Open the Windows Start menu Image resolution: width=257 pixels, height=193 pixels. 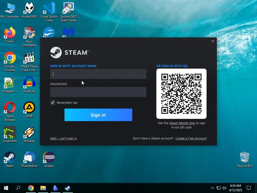pos(6,188)
